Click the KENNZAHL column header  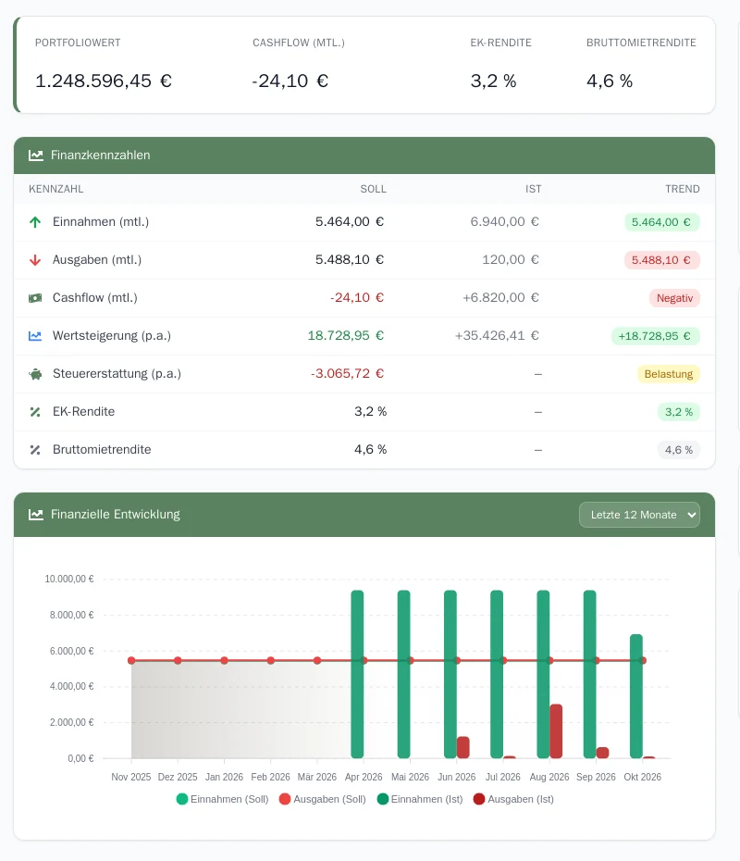tap(55, 189)
